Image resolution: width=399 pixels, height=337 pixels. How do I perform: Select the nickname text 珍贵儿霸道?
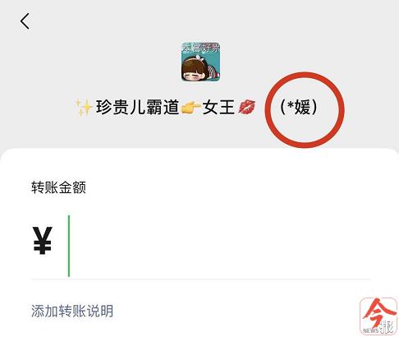(137, 107)
